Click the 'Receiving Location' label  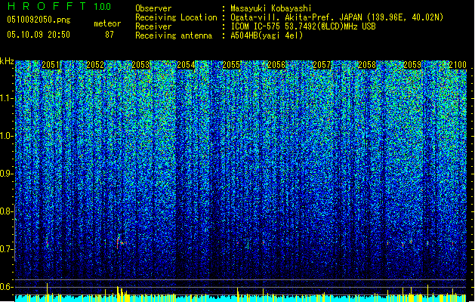[176, 17]
